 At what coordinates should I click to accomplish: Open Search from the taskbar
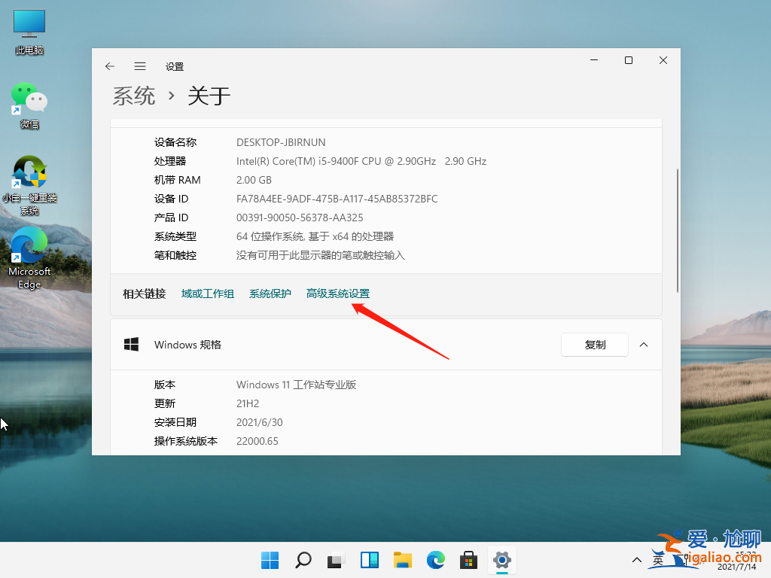pos(303,560)
